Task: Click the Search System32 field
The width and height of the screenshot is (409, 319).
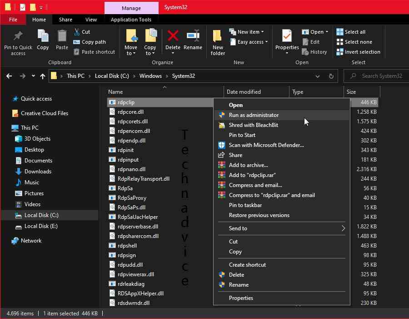Action: click(376, 76)
